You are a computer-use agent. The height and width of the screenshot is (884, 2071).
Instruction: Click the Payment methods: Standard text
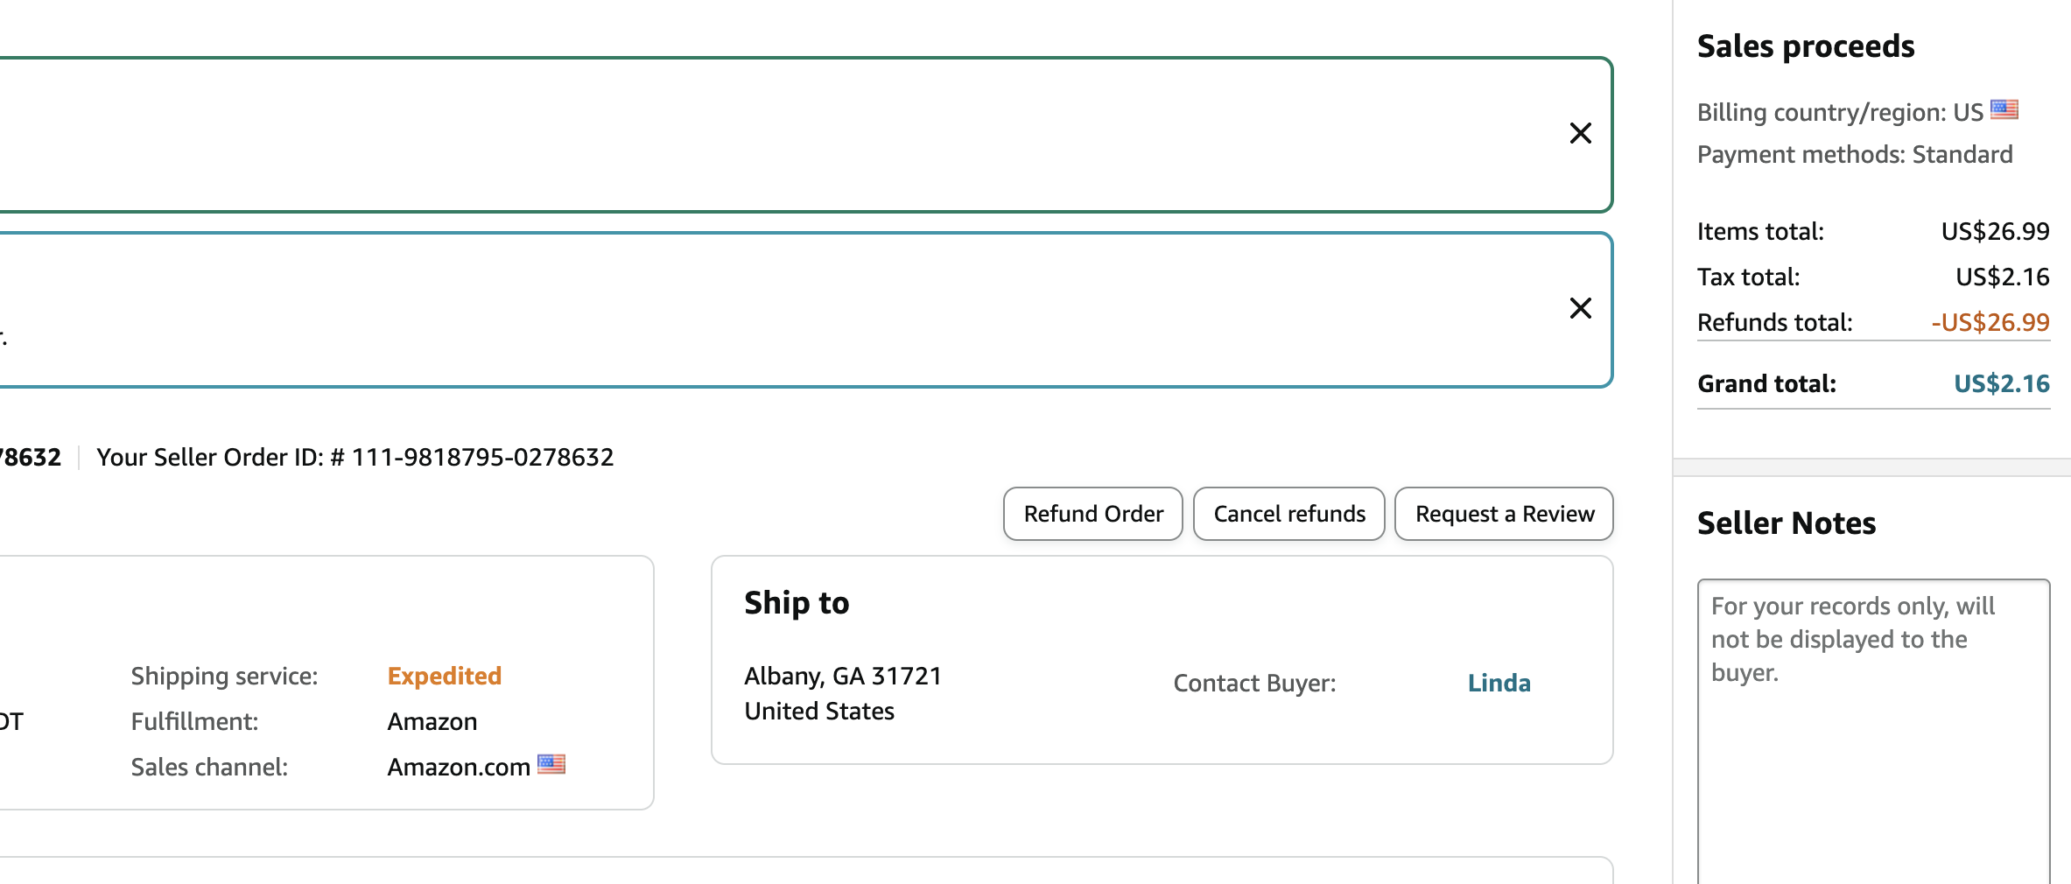coord(1854,154)
